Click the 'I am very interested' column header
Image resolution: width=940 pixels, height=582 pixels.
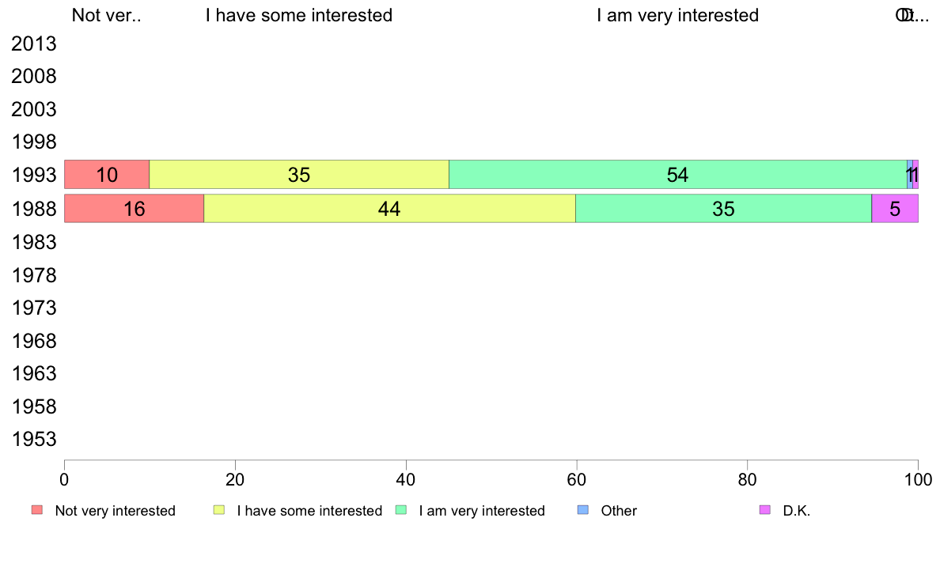point(678,15)
